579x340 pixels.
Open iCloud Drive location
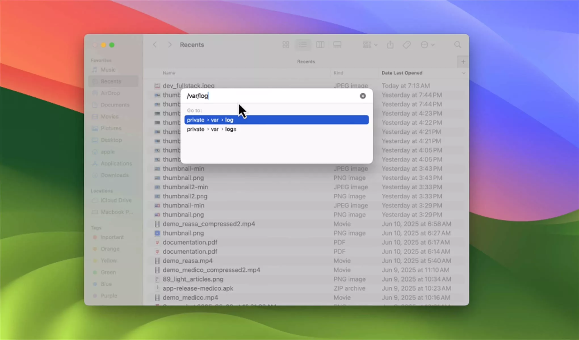(x=115, y=200)
